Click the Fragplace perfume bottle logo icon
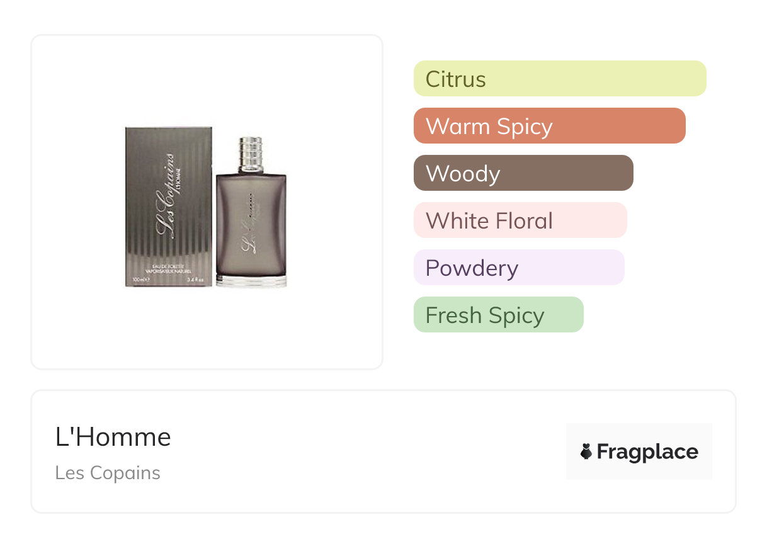The width and height of the screenshot is (767, 544). 586,452
